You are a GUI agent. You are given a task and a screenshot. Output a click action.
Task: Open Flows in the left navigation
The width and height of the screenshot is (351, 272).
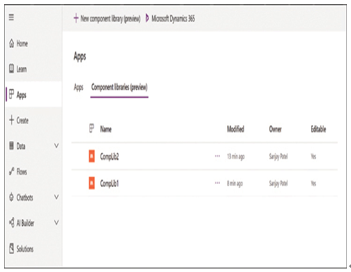[x=18, y=171]
